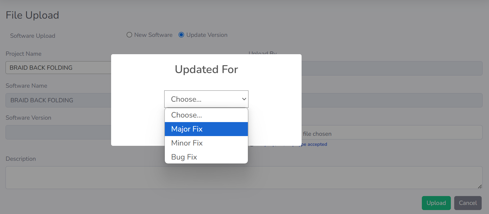This screenshot has width=489, height=214.
Task: Select the New Software radio button
Action: pyautogui.click(x=129, y=35)
